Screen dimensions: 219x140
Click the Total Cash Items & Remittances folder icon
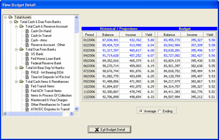[22, 82]
